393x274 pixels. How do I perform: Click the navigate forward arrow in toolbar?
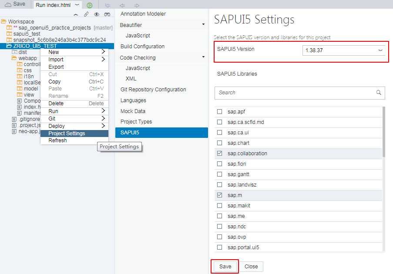tap(136, 5)
